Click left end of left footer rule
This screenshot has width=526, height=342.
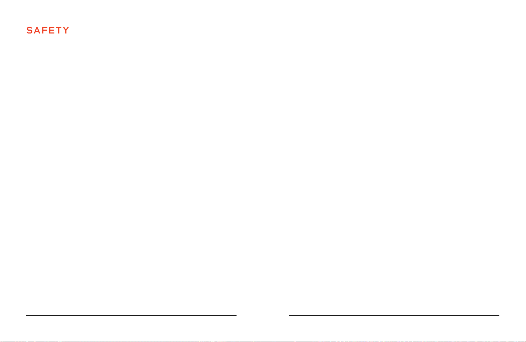tap(27, 315)
